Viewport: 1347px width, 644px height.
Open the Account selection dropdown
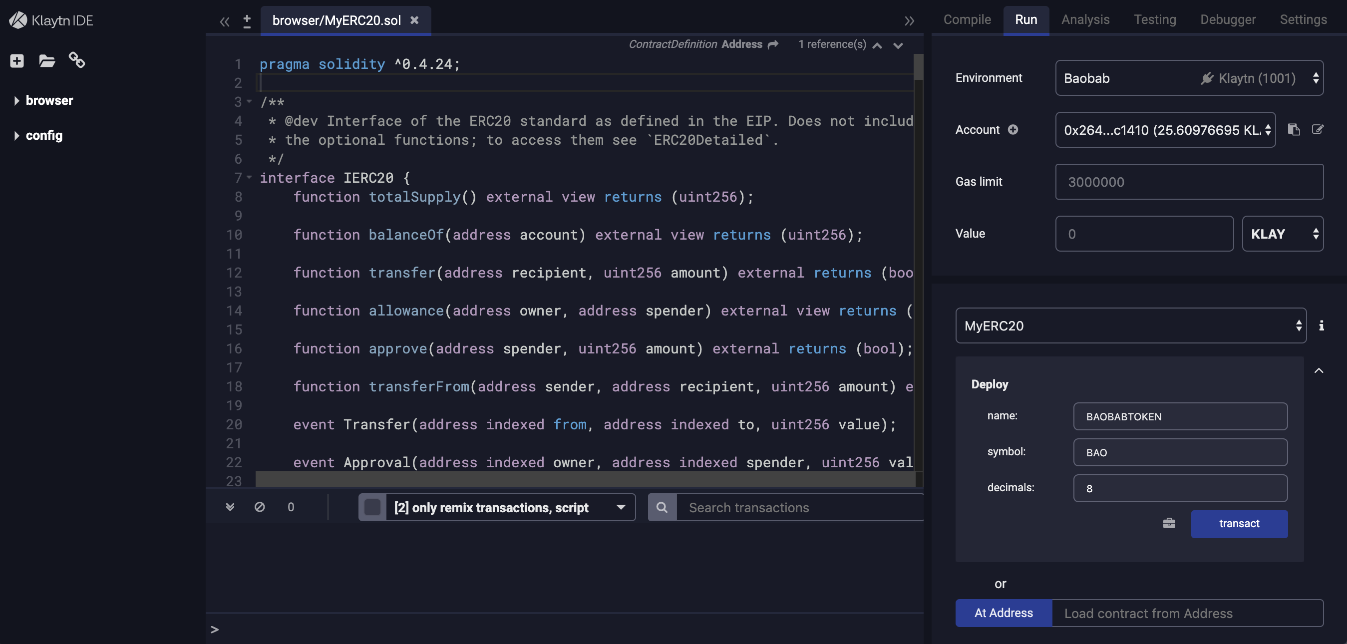click(x=1165, y=130)
